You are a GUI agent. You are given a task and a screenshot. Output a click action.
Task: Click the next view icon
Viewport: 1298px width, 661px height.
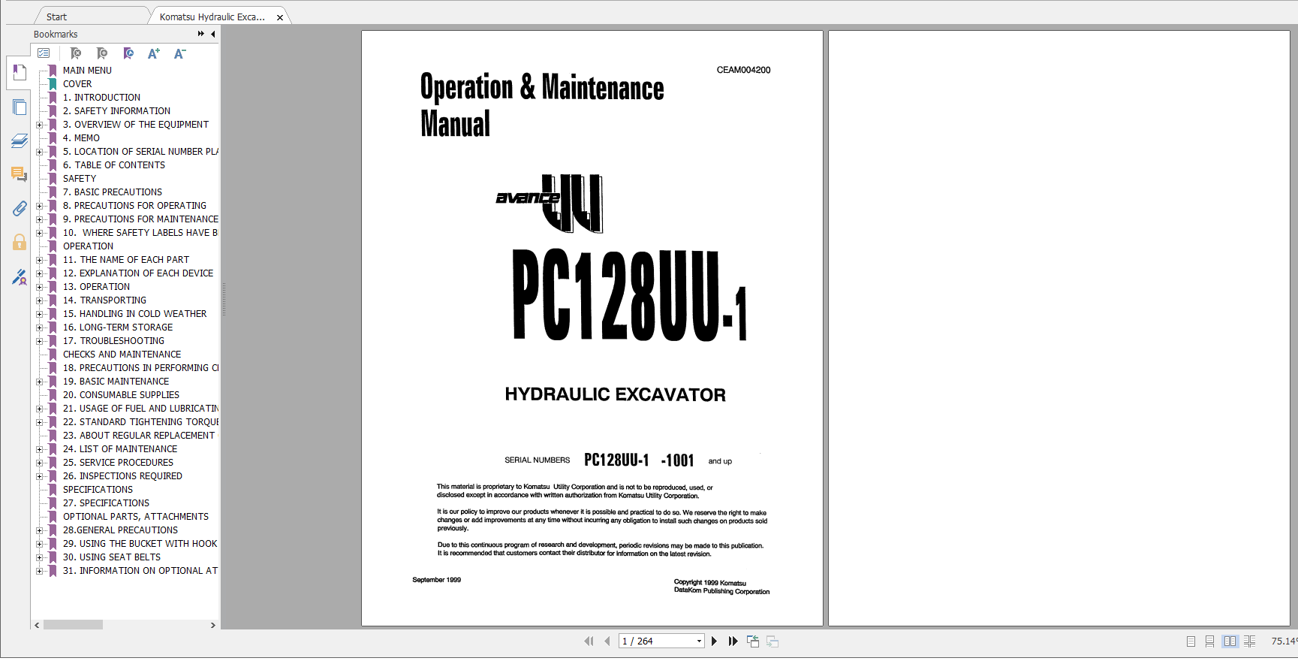pyautogui.click(x=772, y=641)
